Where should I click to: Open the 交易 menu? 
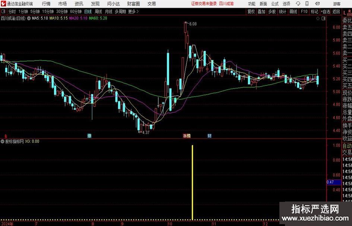click(152, 4)
